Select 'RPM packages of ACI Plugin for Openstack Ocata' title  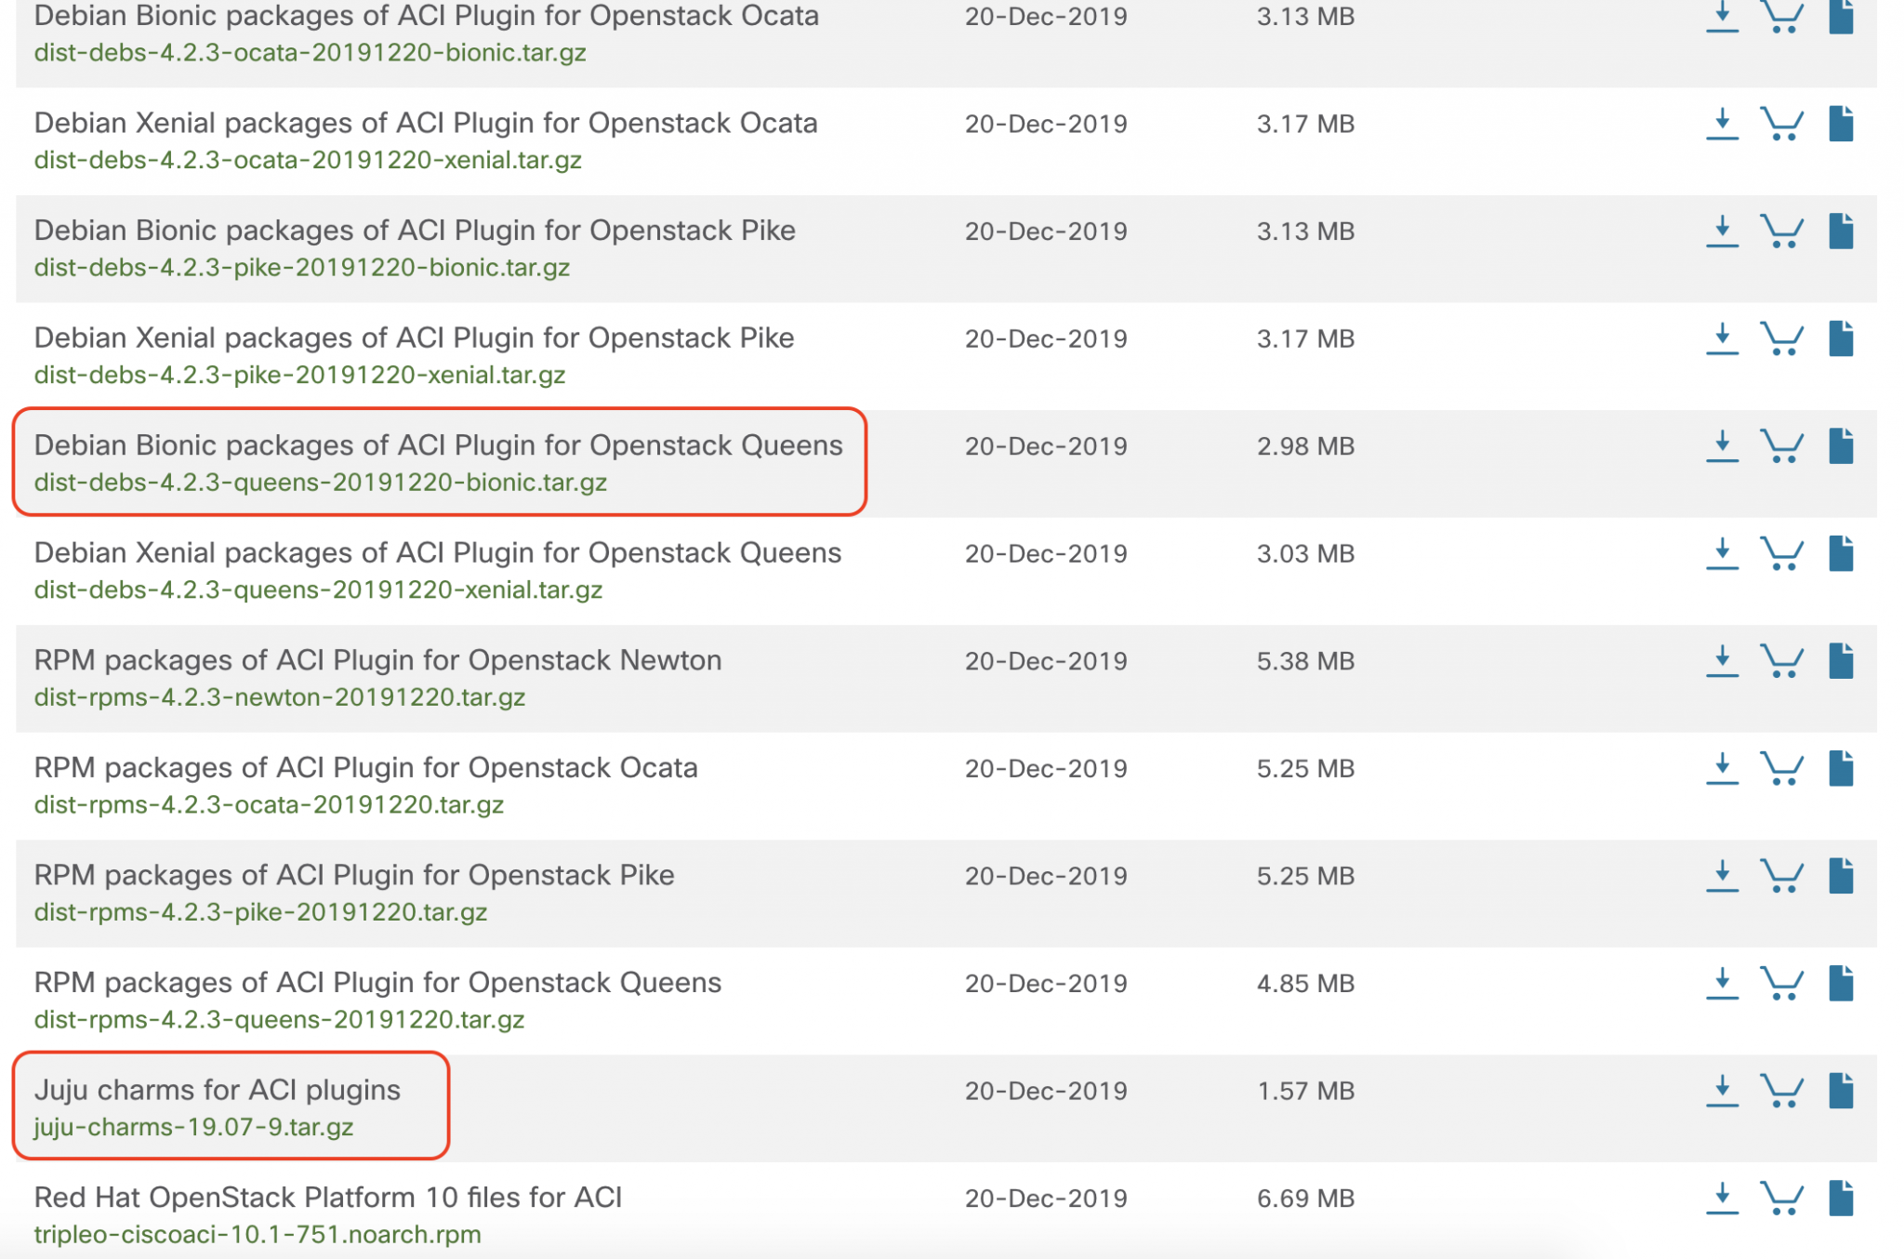coord(366,768)
